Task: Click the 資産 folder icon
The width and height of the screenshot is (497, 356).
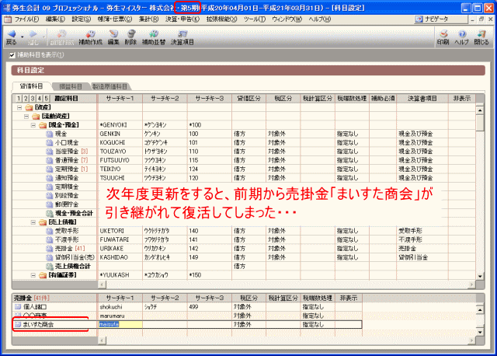Action: tap(29, 107)
